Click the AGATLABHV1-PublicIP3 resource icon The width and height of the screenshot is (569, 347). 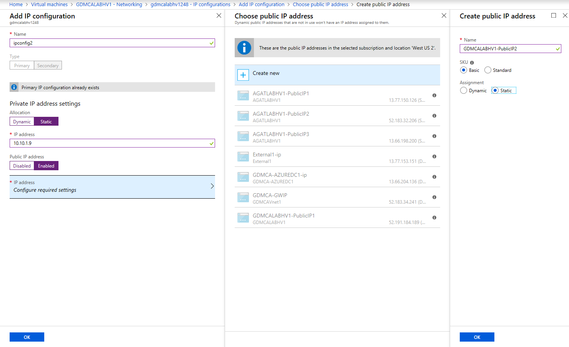(x=243, y=136)
